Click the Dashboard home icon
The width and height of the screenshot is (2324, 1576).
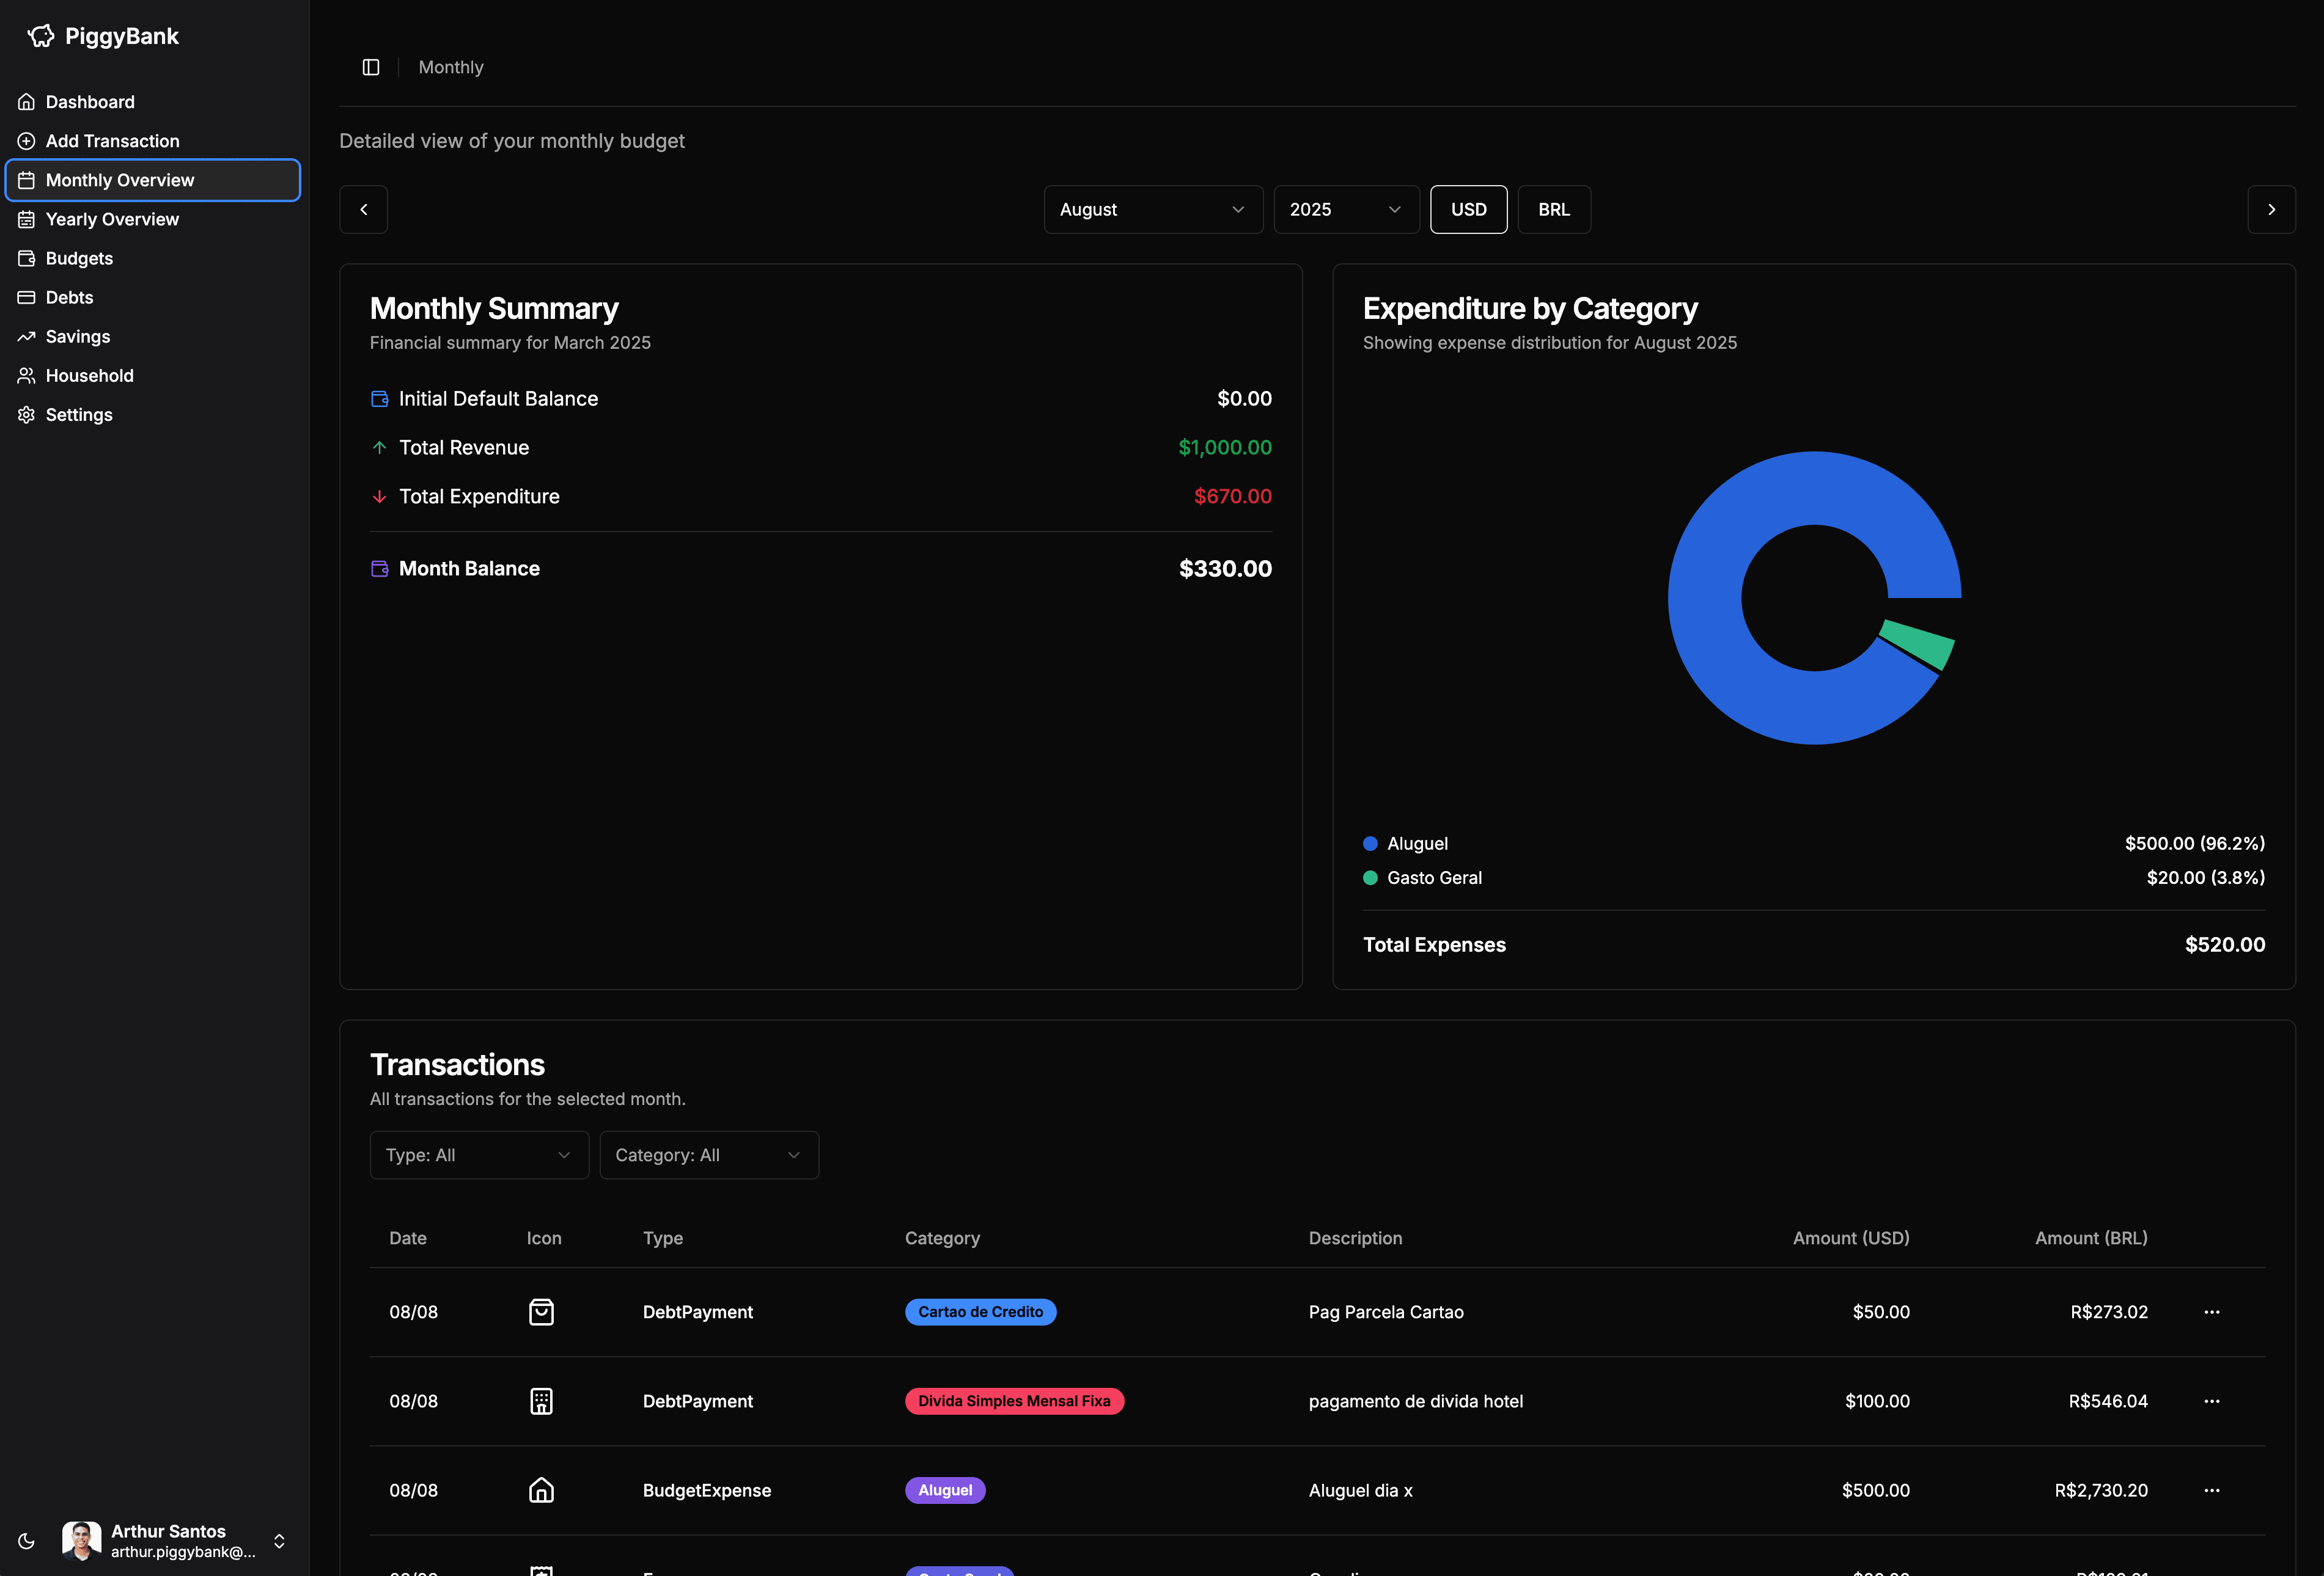tap(26, 101)
